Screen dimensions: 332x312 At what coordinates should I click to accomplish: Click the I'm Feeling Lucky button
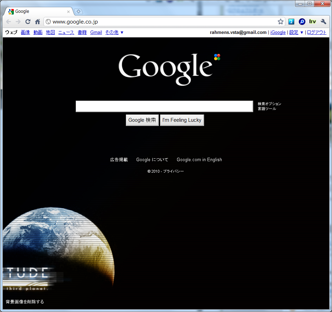tap(182, 120)
